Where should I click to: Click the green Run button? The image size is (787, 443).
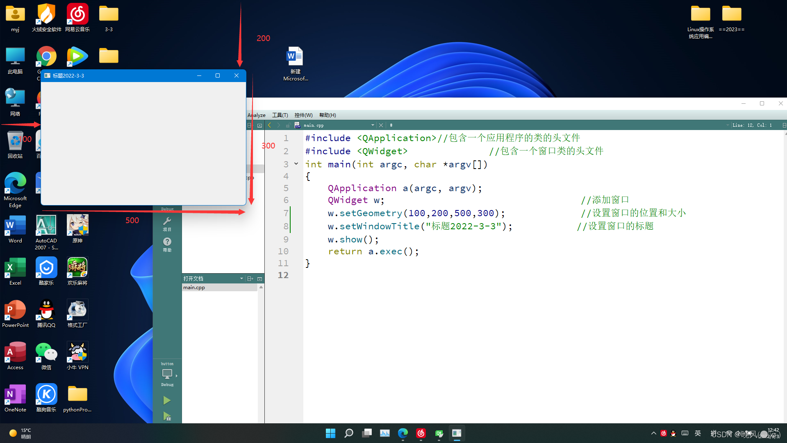point(167,400)
